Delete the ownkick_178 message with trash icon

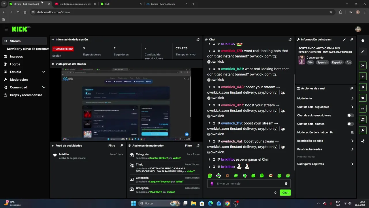click(x=210, y=51)
